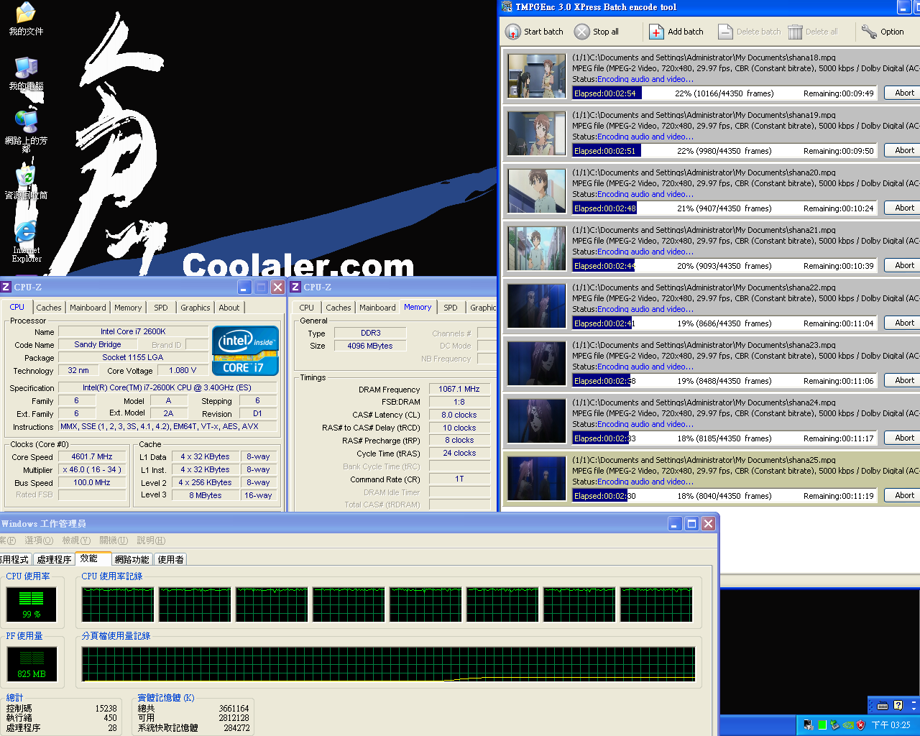Click the Start batch icon in TMPGEnc

click(512, 32)
